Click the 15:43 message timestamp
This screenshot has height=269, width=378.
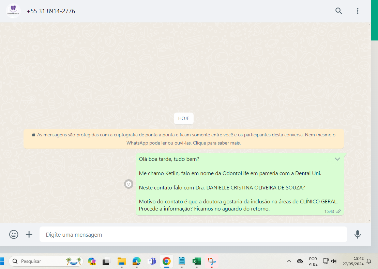point(329,212)
